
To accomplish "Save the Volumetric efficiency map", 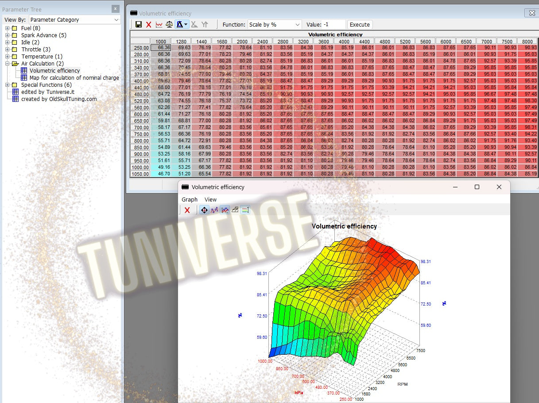I will pos(140,24).
